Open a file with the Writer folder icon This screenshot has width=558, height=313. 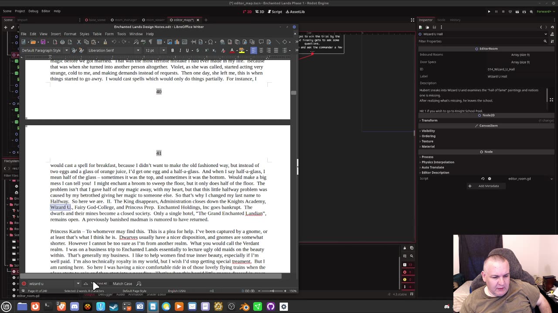point(33,42)
